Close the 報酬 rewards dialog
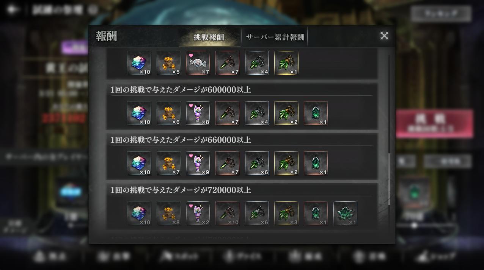 (x=384, y=36)
